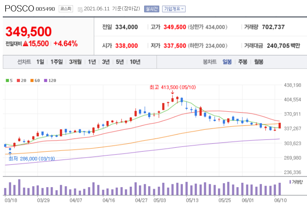Viewport: 307px width, 209px height.
Task: Click the purple 거래량 volume legend marker
Action: [x=290, y=182]
